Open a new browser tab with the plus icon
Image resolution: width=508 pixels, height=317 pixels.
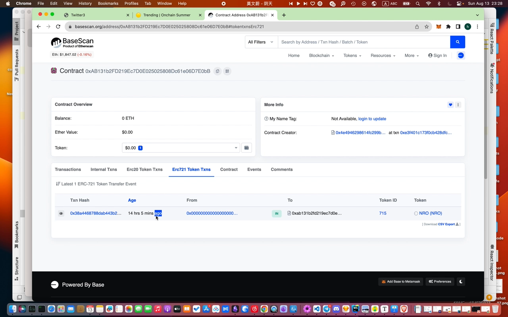[x=284, y=15]
